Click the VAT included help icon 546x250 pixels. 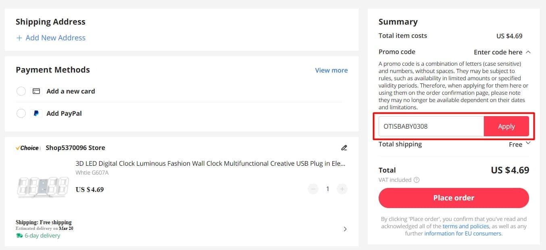coord(417,180)
